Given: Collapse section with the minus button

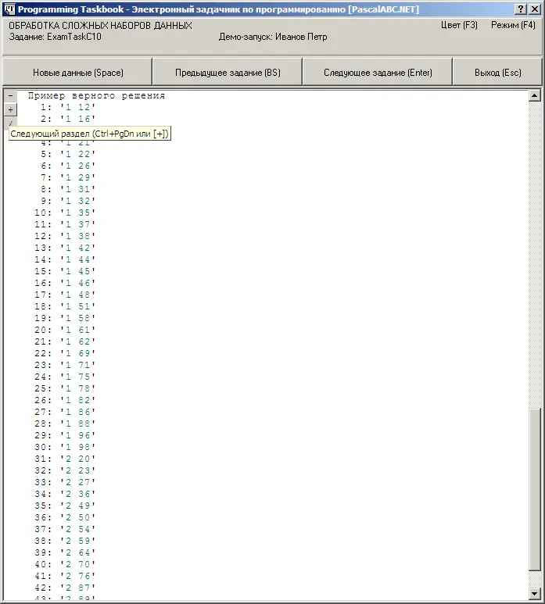Looking at the screenshot, I should [x=10, y=95].
